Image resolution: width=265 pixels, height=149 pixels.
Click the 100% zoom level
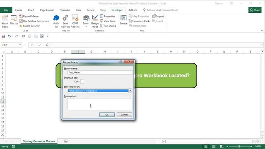click(258, 147)
